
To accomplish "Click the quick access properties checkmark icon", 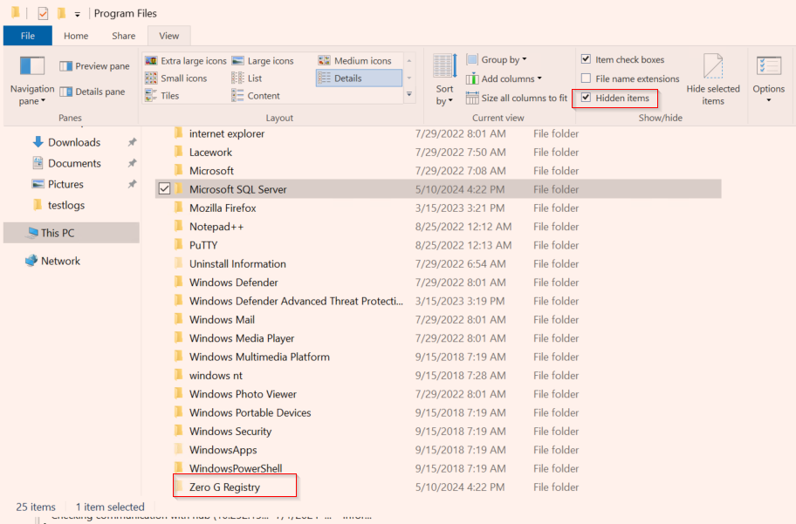I will 43,14.
